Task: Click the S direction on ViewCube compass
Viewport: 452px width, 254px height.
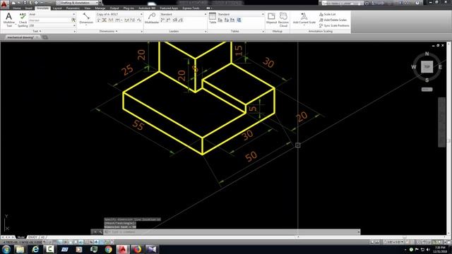Action: click(427, 80)
